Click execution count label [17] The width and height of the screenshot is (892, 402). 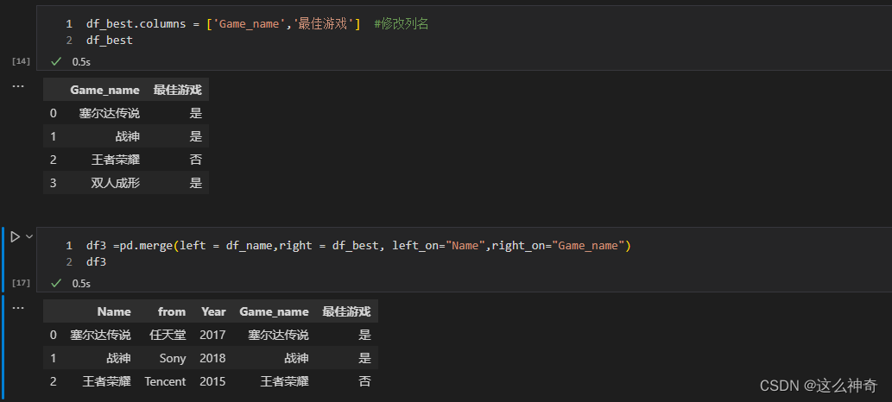(22, 283)
